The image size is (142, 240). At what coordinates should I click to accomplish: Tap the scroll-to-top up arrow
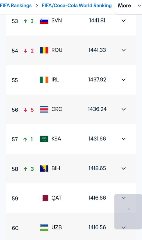point(129,209)
